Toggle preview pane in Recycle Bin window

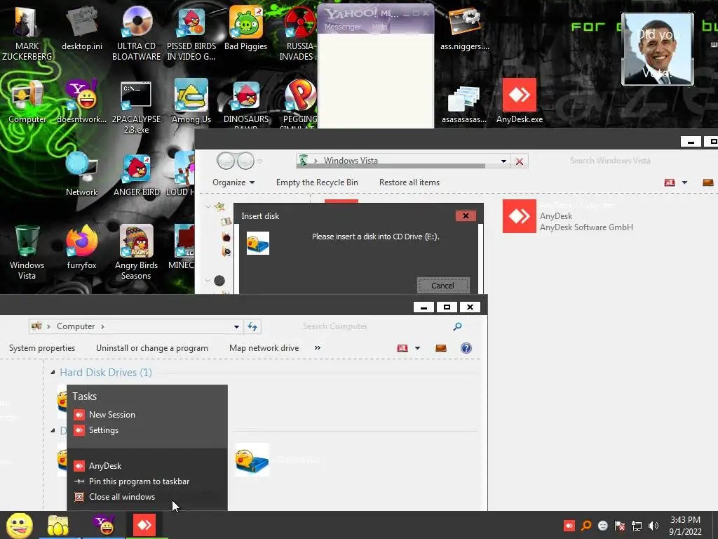point(708,182)
